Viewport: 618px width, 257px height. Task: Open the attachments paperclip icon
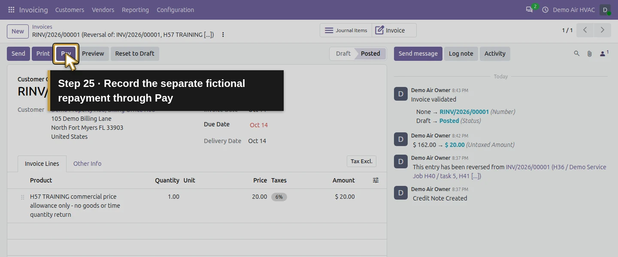[589, 54]
